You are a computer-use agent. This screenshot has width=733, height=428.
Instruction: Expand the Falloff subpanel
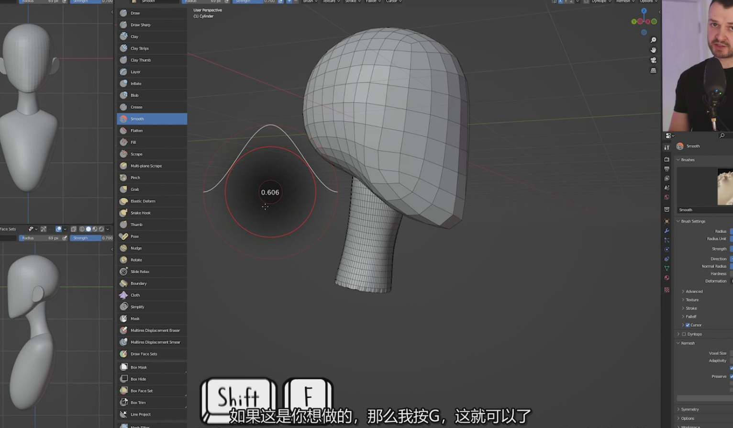(690, 317)
